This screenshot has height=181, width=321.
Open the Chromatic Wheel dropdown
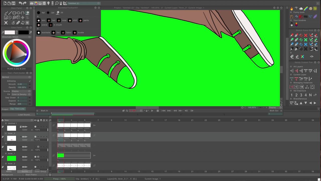click(16, 37)
